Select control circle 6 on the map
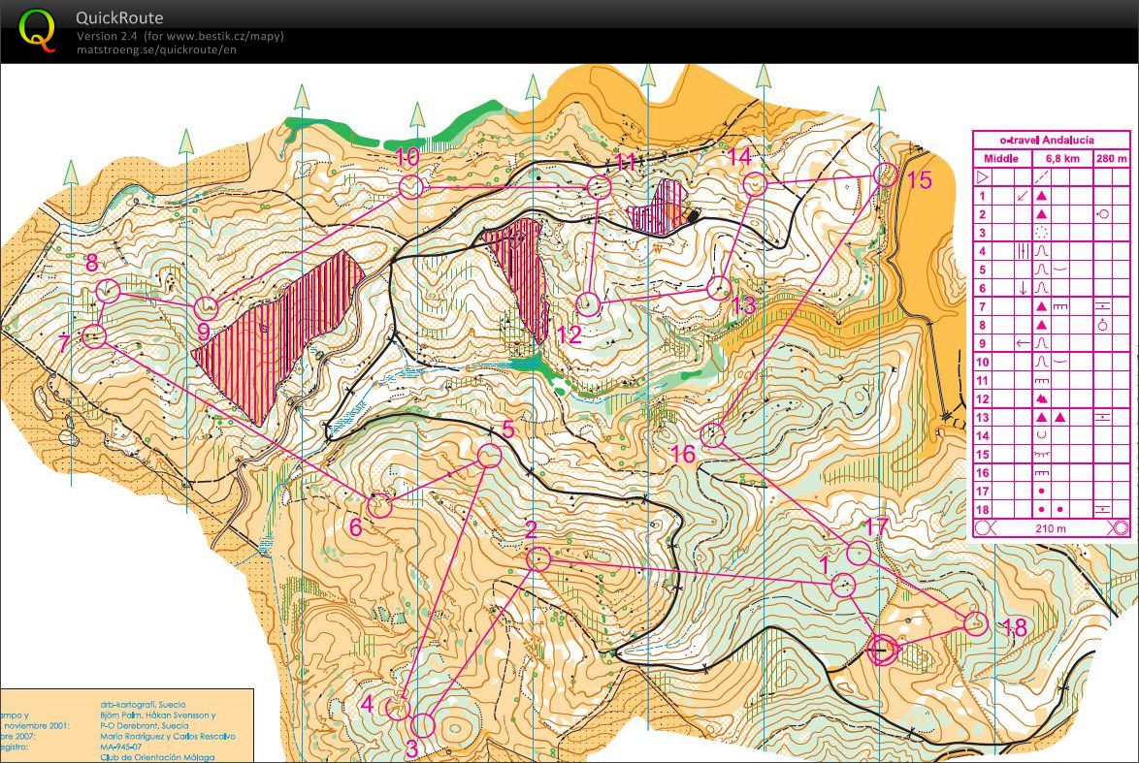1139x763 pixels. (x=379, y=505)
